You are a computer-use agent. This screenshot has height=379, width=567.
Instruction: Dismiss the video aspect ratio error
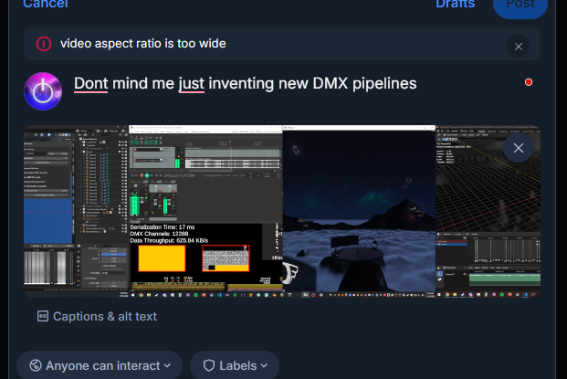(519, 47)
